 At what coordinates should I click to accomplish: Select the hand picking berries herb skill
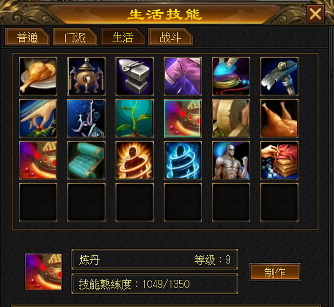(x=38, y=118)
